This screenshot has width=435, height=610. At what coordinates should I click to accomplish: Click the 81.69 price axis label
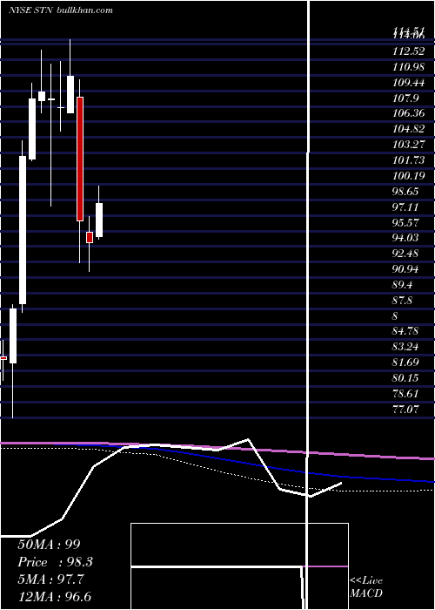tap(405, 363)
